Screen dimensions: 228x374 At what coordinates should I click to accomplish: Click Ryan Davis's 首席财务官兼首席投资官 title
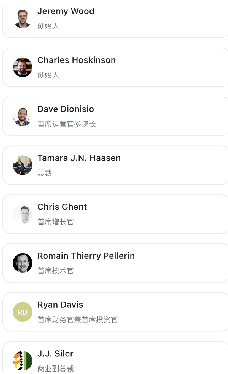pos(78,320)
